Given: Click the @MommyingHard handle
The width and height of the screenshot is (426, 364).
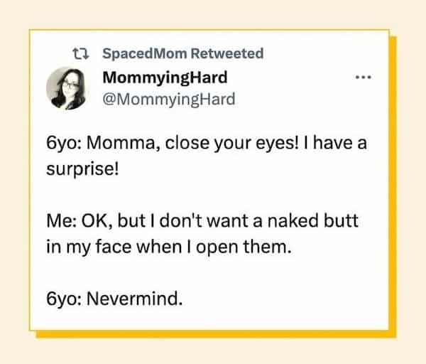Looking at the screenshot, I should (169, 99).
